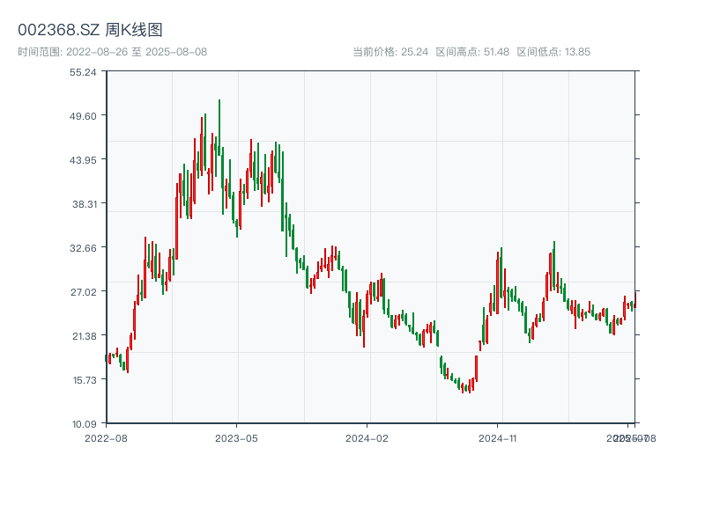Click the x-axis label 2023-05
The image size is (705, 528).
pyautogui.click(x=236, y=438)
